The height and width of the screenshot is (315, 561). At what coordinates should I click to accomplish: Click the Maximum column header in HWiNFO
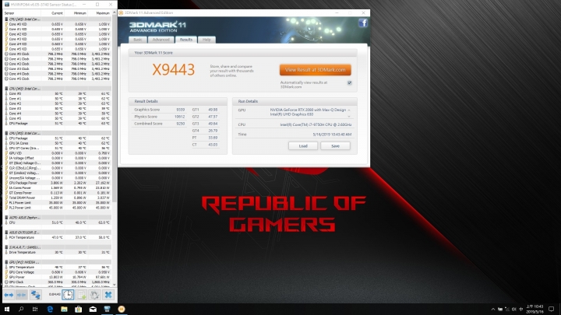point(100,13)
